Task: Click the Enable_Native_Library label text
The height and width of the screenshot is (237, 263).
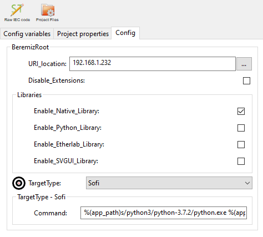Action: 67,111
